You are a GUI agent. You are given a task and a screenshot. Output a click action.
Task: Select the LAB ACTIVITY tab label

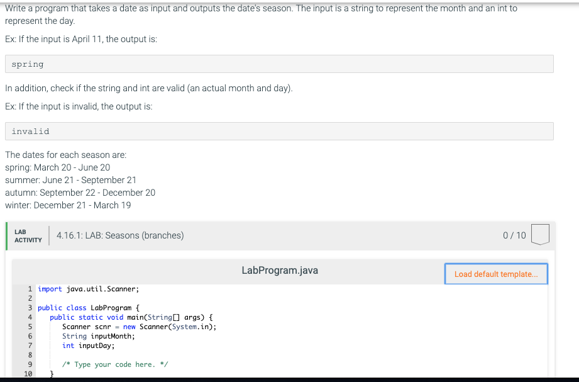click(x=28, y=235)
